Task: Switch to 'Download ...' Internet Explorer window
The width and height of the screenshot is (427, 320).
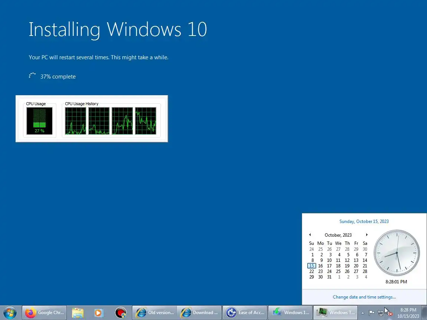Action: pyautogui.click(x=199, y=313)
